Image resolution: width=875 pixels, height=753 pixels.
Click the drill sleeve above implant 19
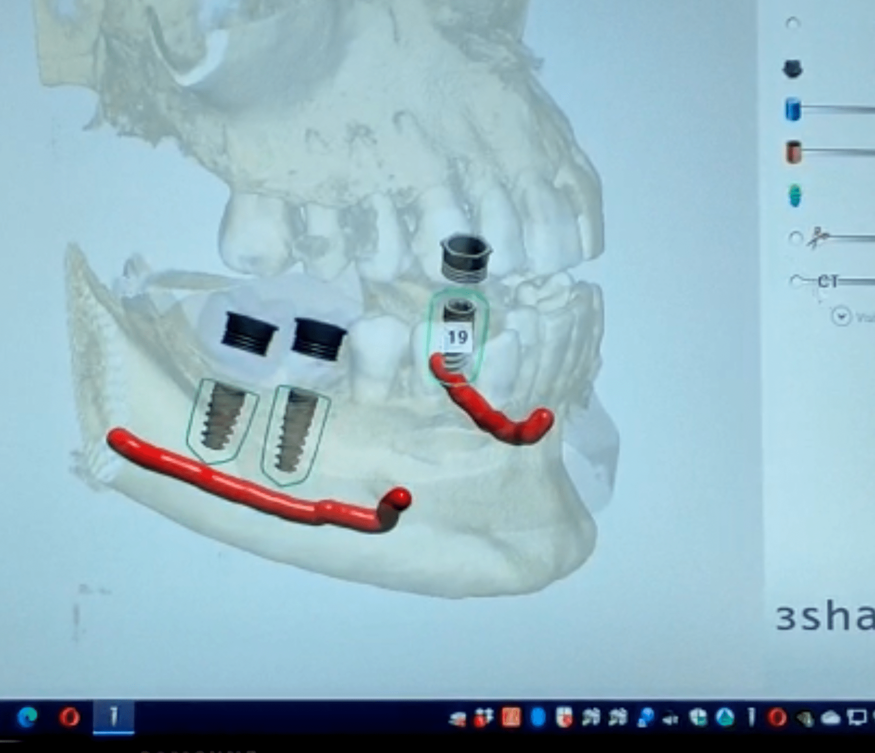click(x=465, y=258)
